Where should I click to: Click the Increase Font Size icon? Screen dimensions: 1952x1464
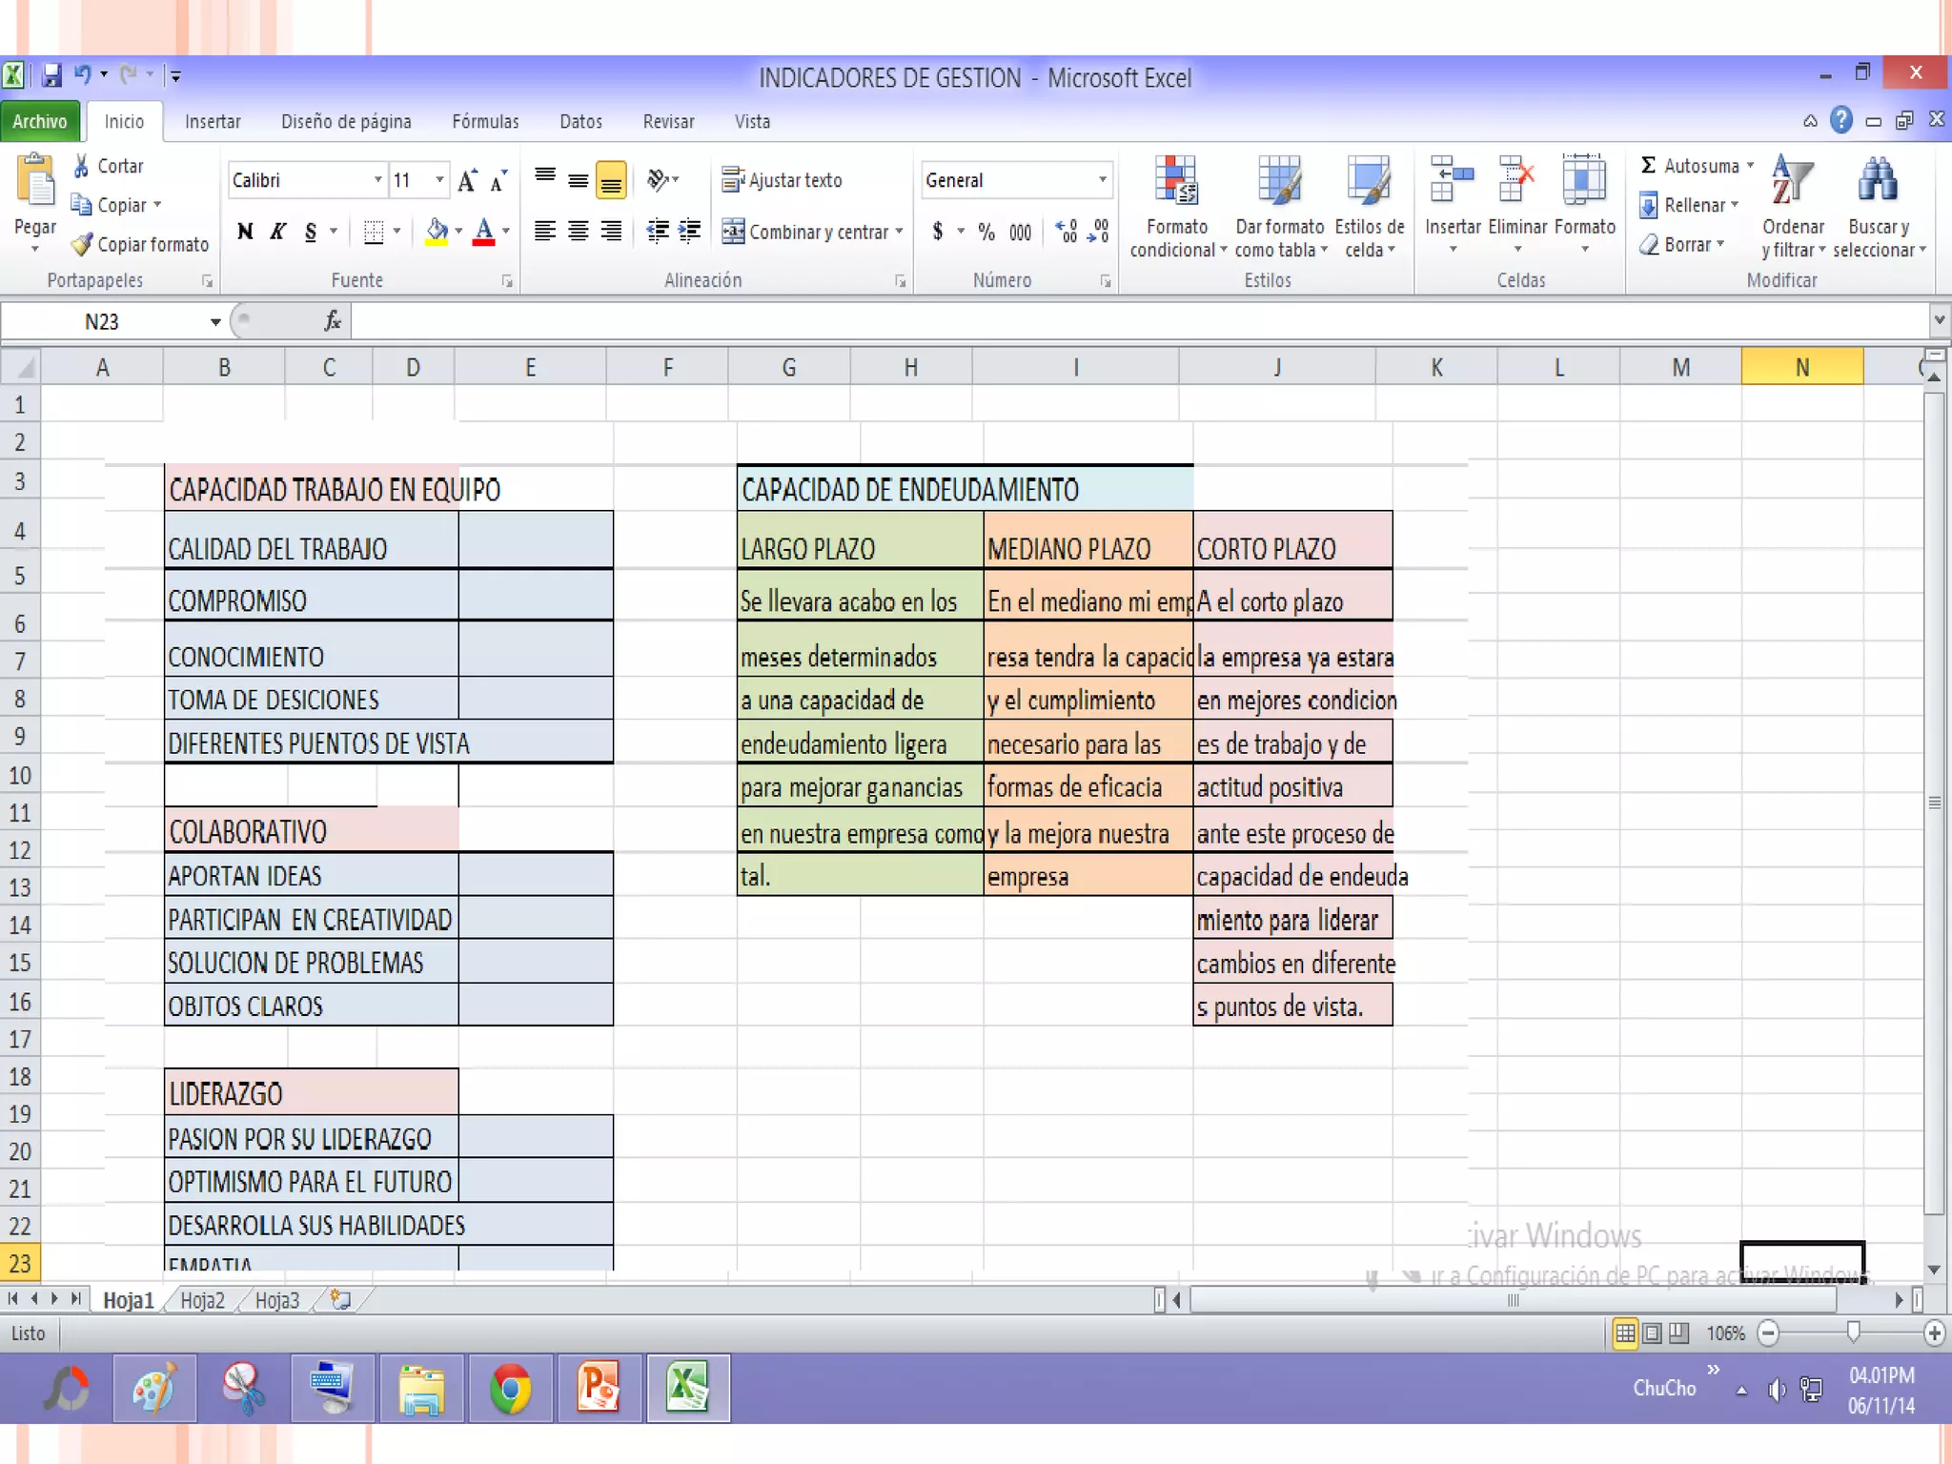(x=467, y=180)
